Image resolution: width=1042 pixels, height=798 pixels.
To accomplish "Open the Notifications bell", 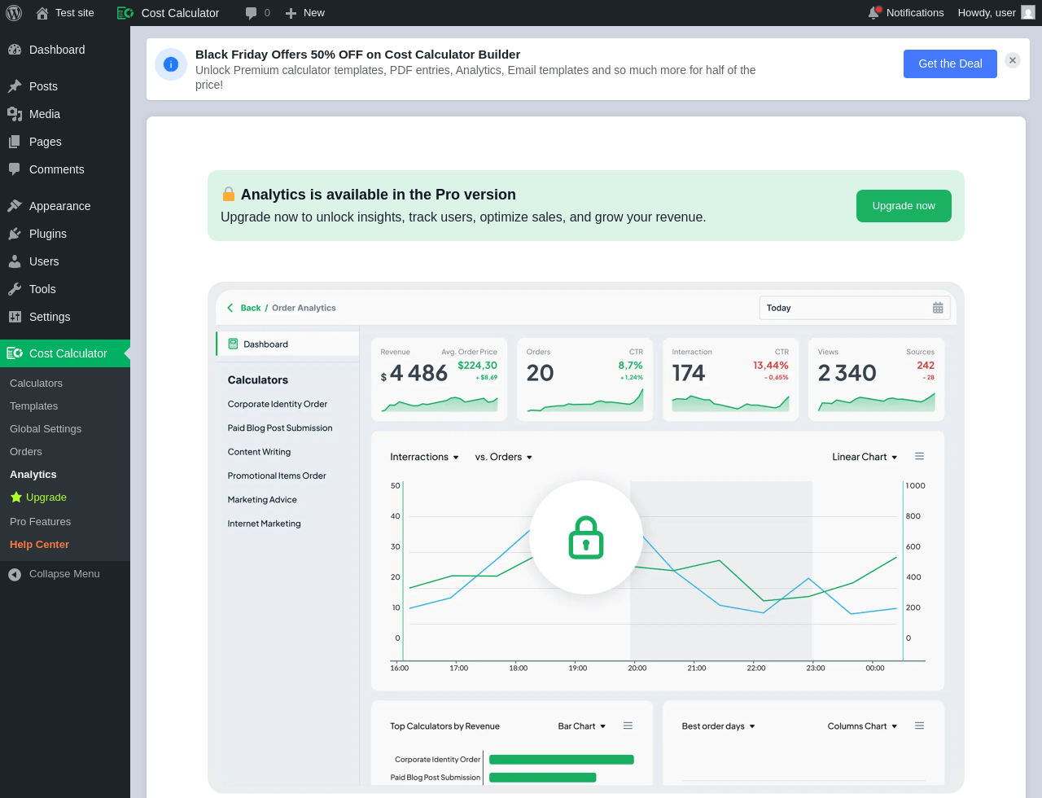I will pyautogui.click(x=874, y=13).
